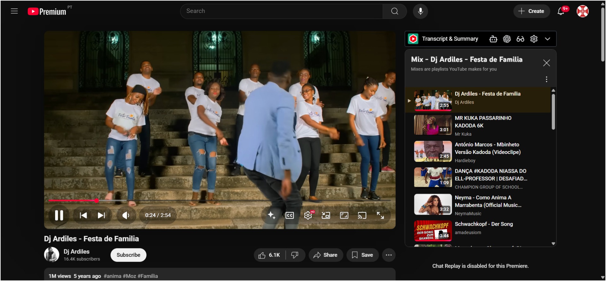Screen dimensions: 606x281
Task: Click the #anima hashtag
Action: point(113,276)
